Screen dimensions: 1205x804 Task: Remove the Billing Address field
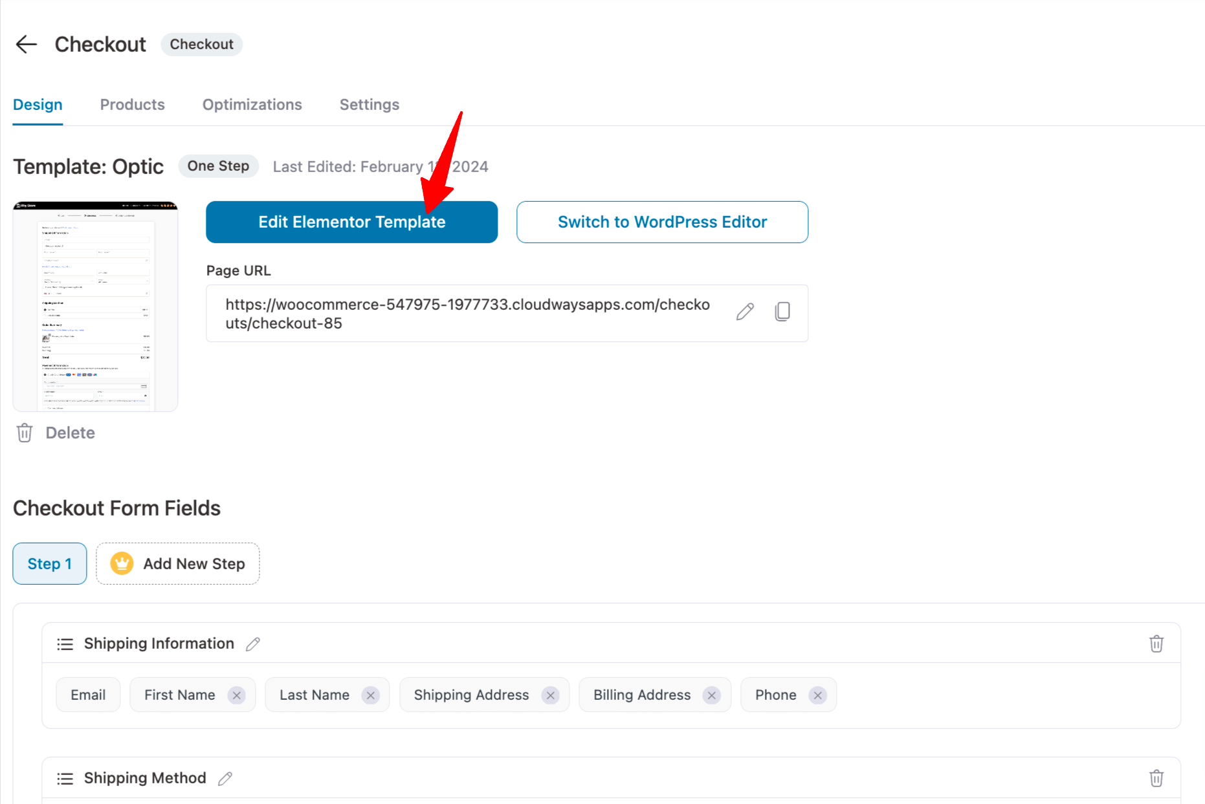click(x=712, y=695)
